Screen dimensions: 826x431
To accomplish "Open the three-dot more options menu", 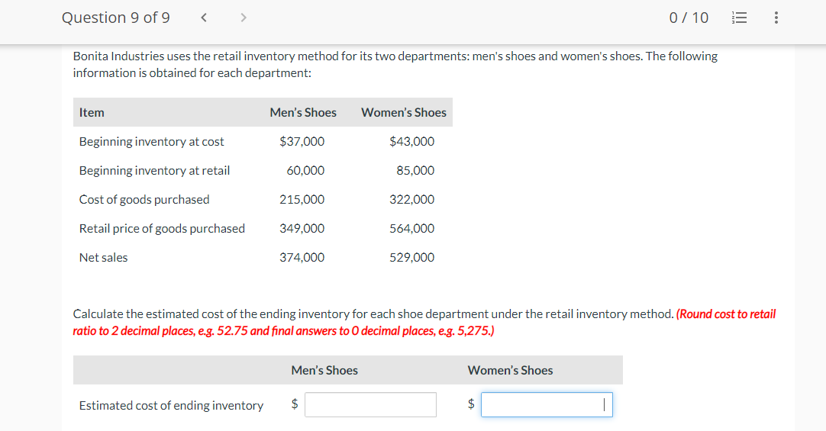I will [776, 18].
